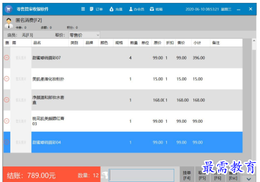Screen dimensions: 260x182
Task: Click the 挂单 [F4] hold order button
Action: (x=187, y=175)
